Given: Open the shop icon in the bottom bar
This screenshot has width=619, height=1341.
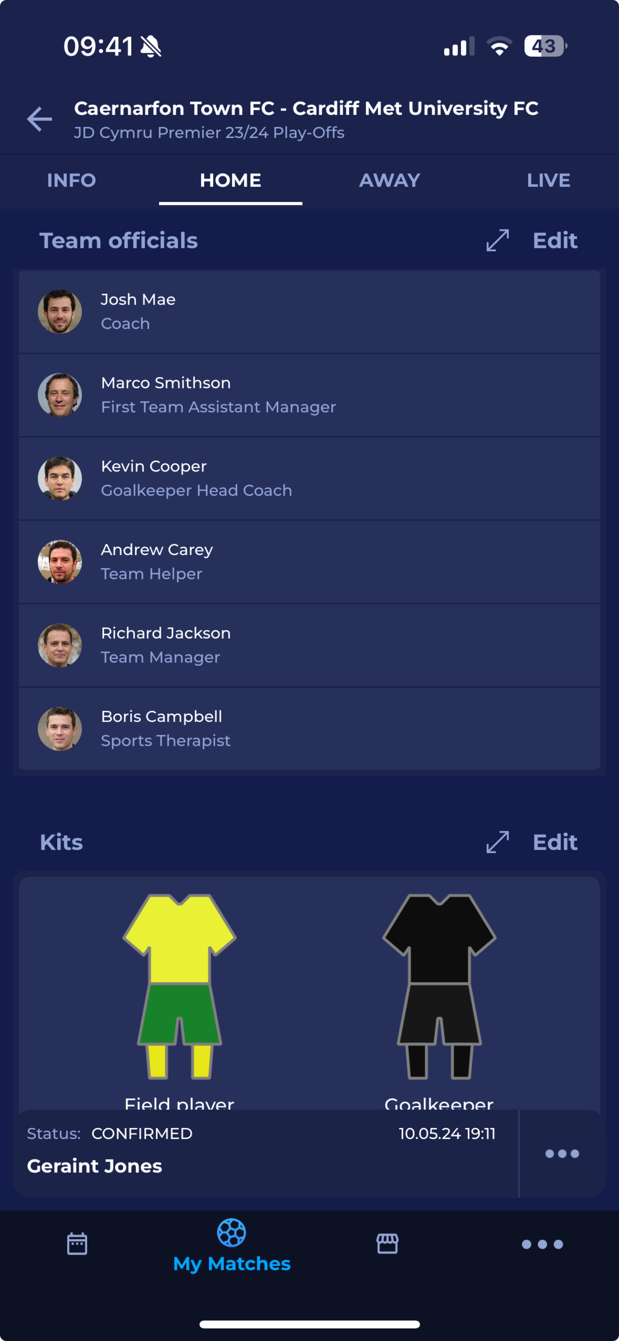Looking at the screenshot, I should pyautogui.click(x=387, y=1244).
